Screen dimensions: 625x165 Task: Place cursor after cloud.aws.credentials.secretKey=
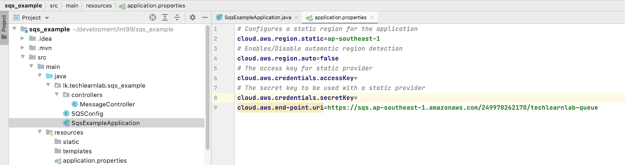(358, 98)
